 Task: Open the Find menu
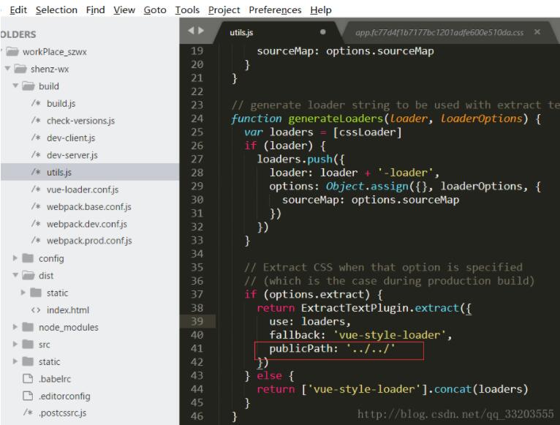tap(95, 10)
